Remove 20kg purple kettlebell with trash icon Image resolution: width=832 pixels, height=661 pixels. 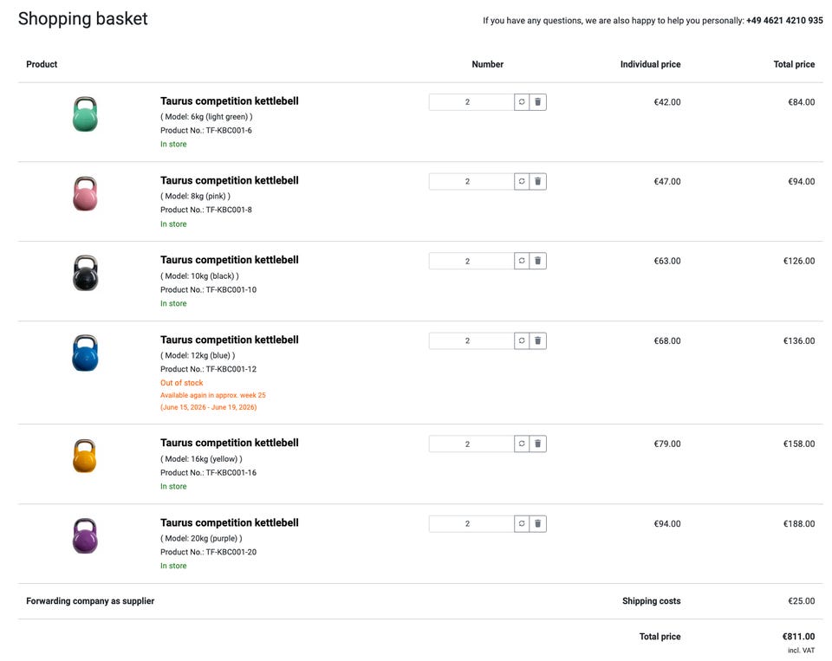(x=537, y=523)
